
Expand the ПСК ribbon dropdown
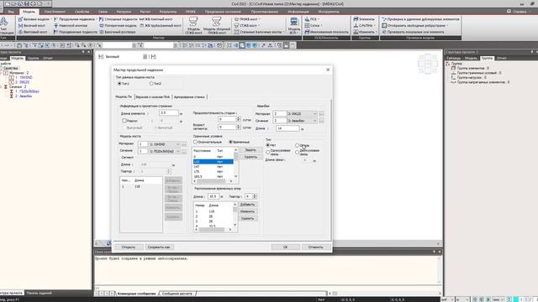tap(319, 19)
